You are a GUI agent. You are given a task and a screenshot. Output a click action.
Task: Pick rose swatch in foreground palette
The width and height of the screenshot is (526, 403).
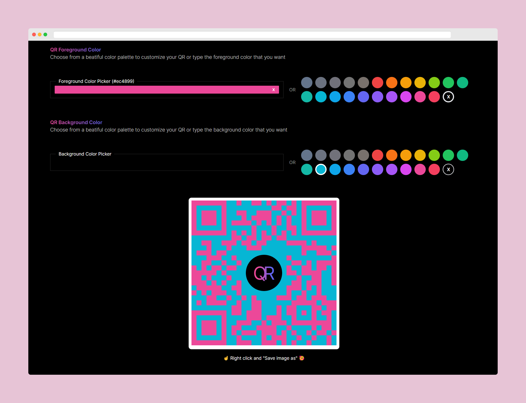click(434, 97)
